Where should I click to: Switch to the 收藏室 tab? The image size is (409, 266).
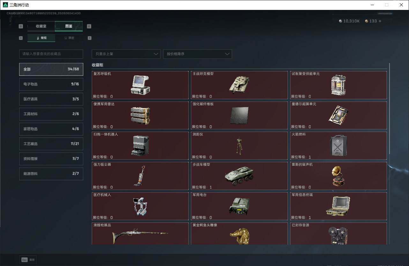[41, 26]
